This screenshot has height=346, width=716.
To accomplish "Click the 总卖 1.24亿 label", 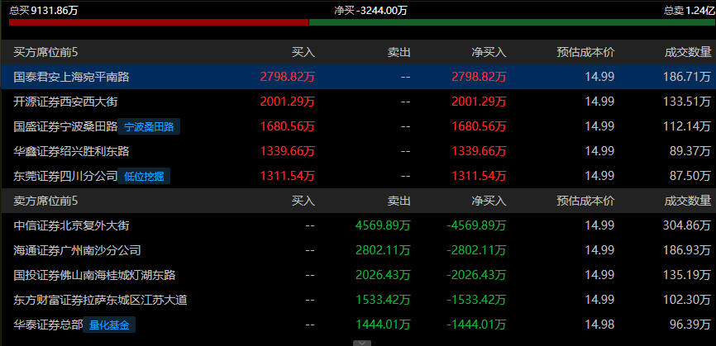I will [x=689, y=11].
